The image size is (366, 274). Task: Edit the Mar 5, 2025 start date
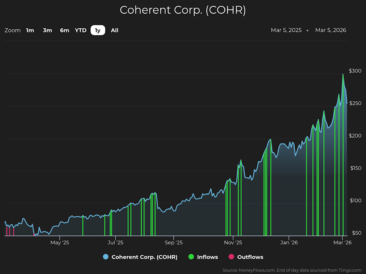tap(286, 30)
